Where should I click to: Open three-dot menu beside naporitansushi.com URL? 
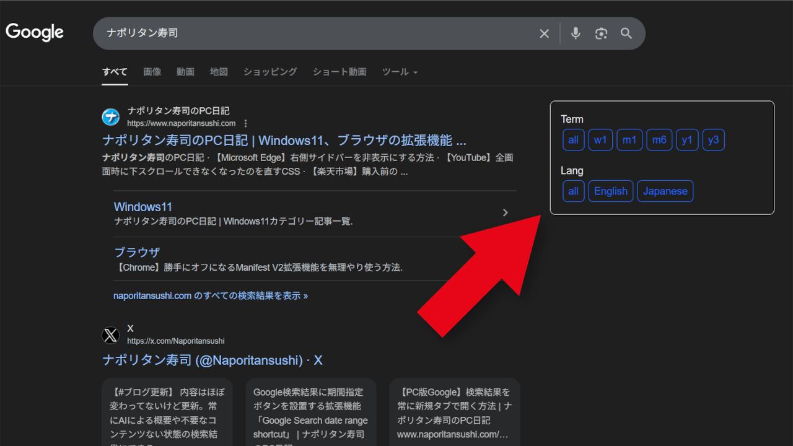pyautogui.click(x=246, y=123)
